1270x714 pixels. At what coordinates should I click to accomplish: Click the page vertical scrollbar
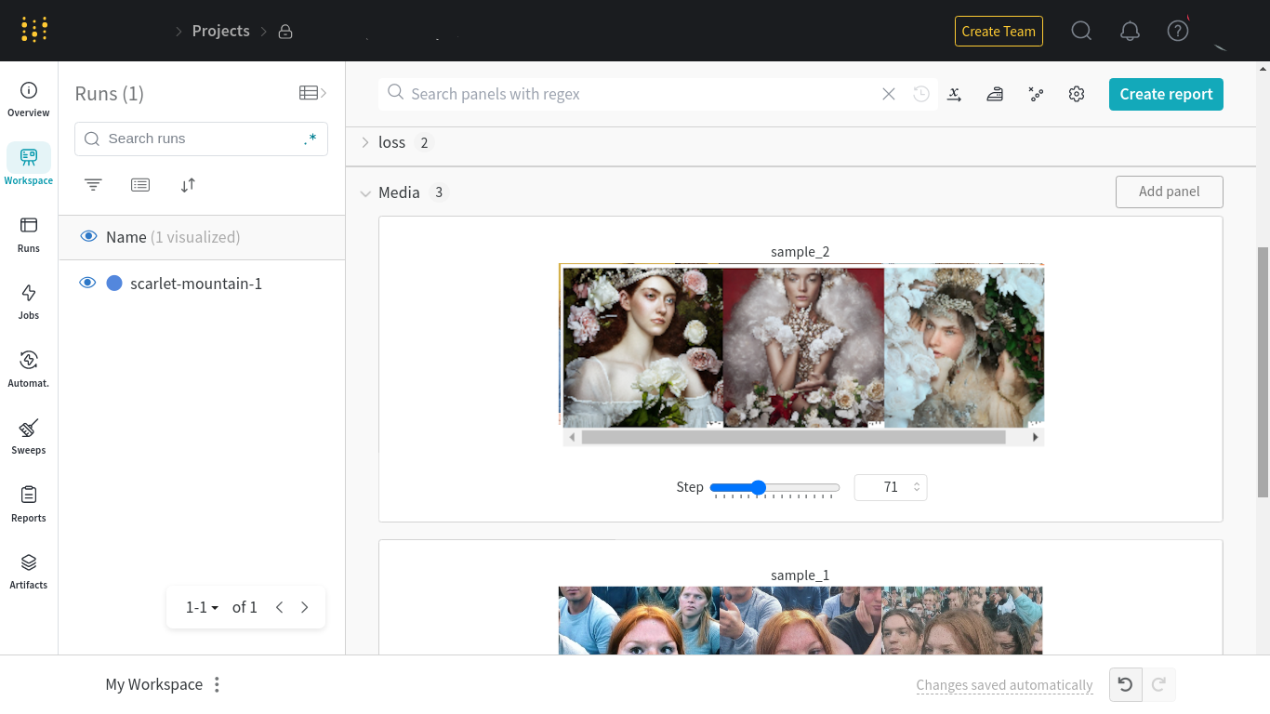click(1263, 372)
